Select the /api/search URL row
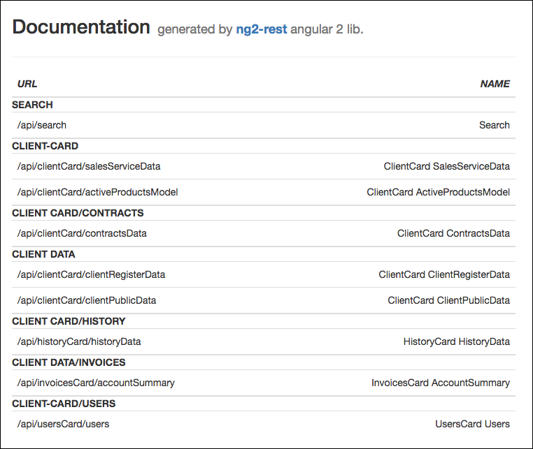533x449 pixels. 42,125
